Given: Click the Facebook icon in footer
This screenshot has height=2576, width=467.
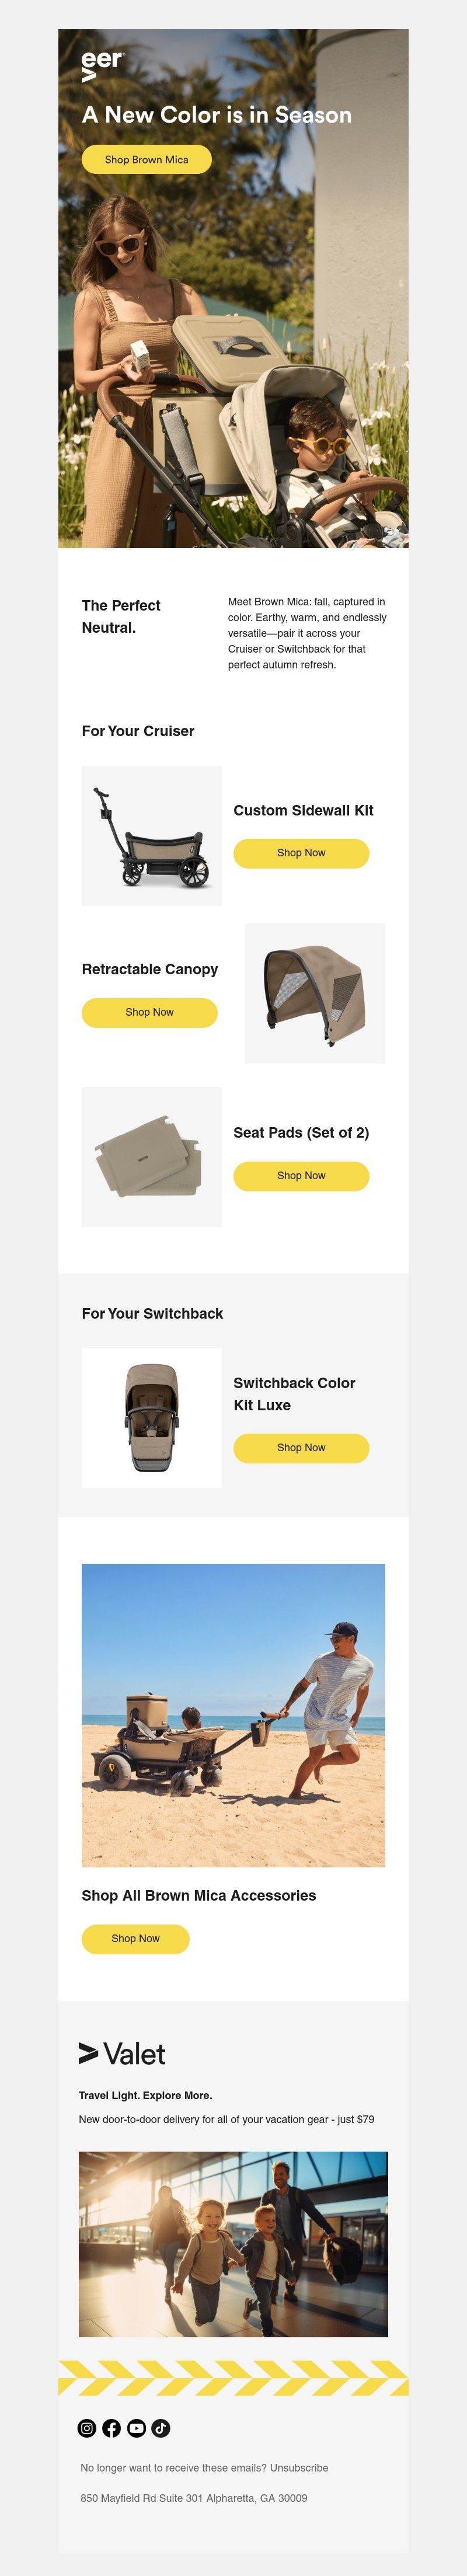Looking at the screenshot, I should 111,2428.
